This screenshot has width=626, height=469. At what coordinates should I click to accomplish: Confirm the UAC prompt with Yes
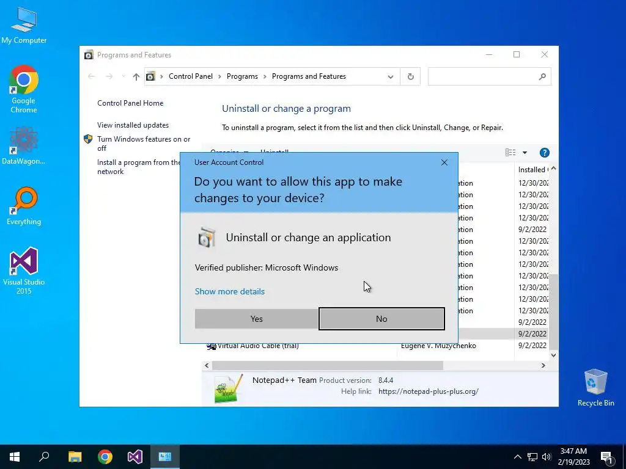point(256,319)
